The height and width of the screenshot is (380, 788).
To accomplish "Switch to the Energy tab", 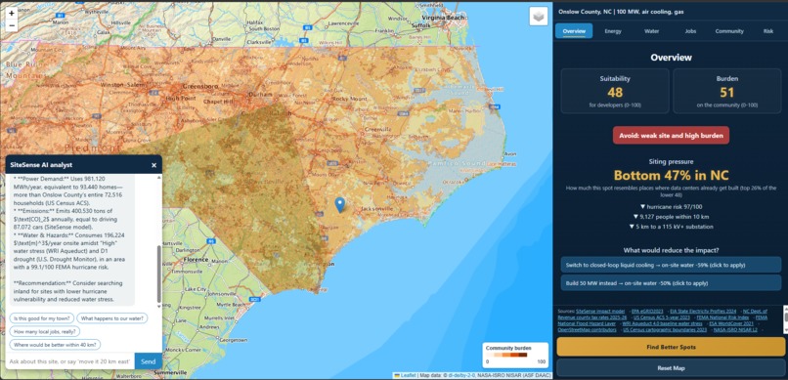I will (x=613, y=31).
